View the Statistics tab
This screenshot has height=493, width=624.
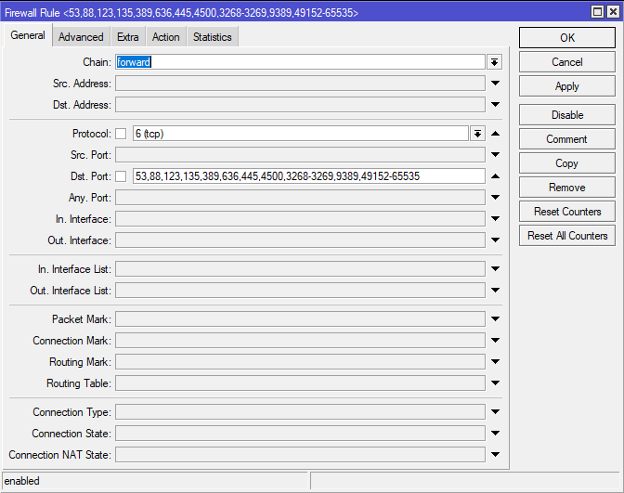coord(212,37)
